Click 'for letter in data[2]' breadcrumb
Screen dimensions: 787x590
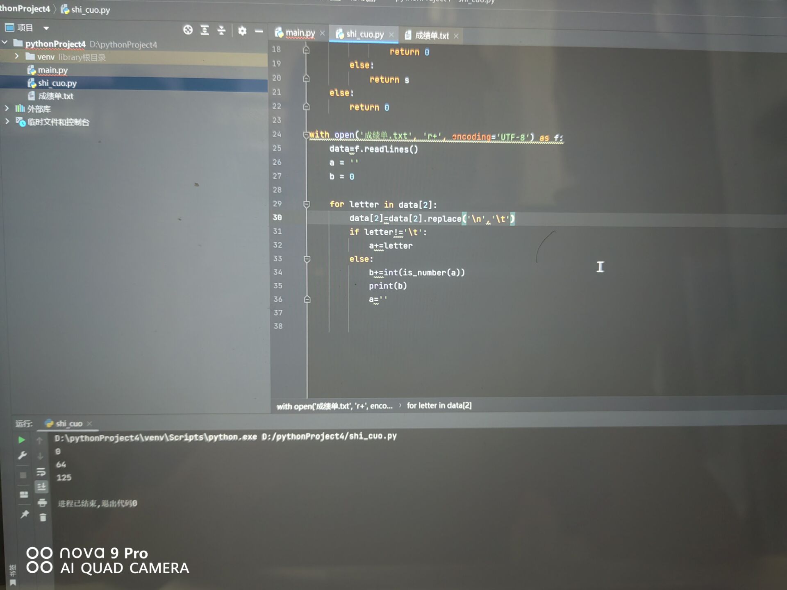[439, 406]
